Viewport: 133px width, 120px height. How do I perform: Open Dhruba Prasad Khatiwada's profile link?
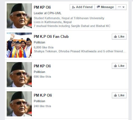(x=78, y=51)
